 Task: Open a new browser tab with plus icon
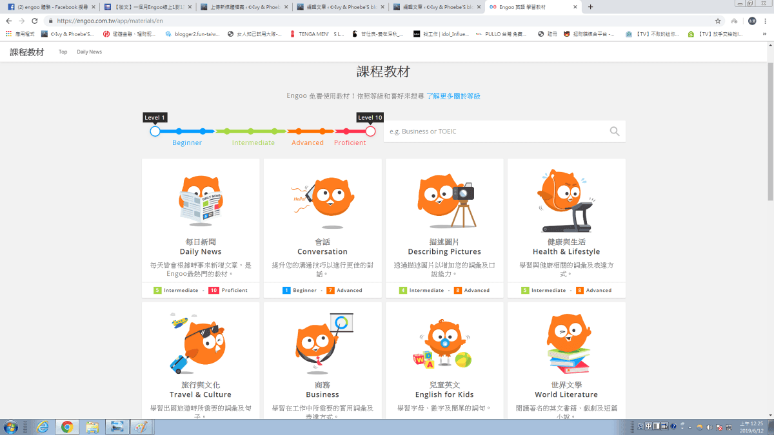point(590,7)
